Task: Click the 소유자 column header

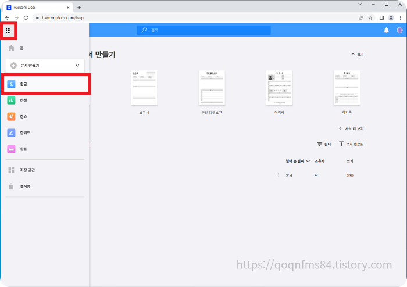Action: pyautogui.click(x=320, y=161)
